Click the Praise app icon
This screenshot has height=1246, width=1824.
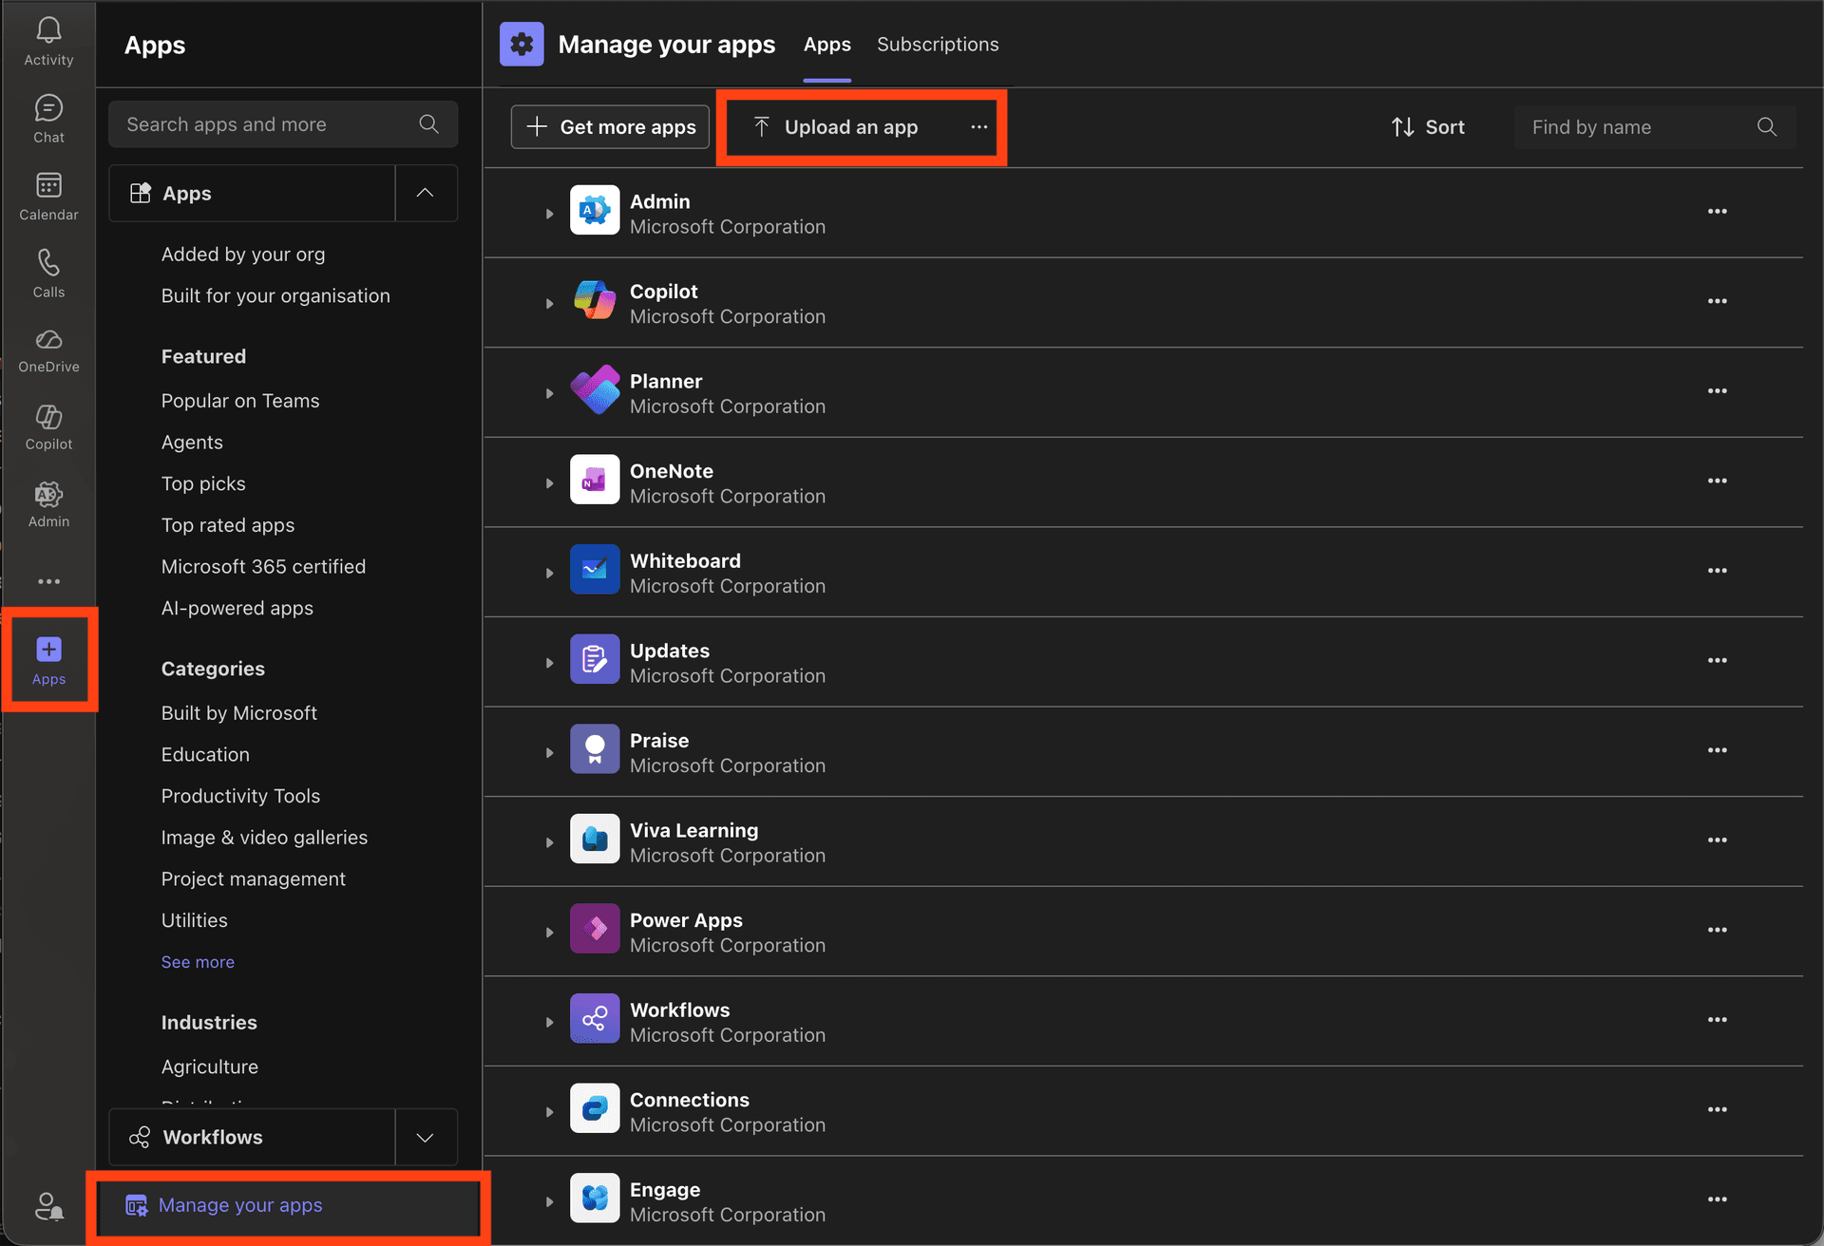595,749
